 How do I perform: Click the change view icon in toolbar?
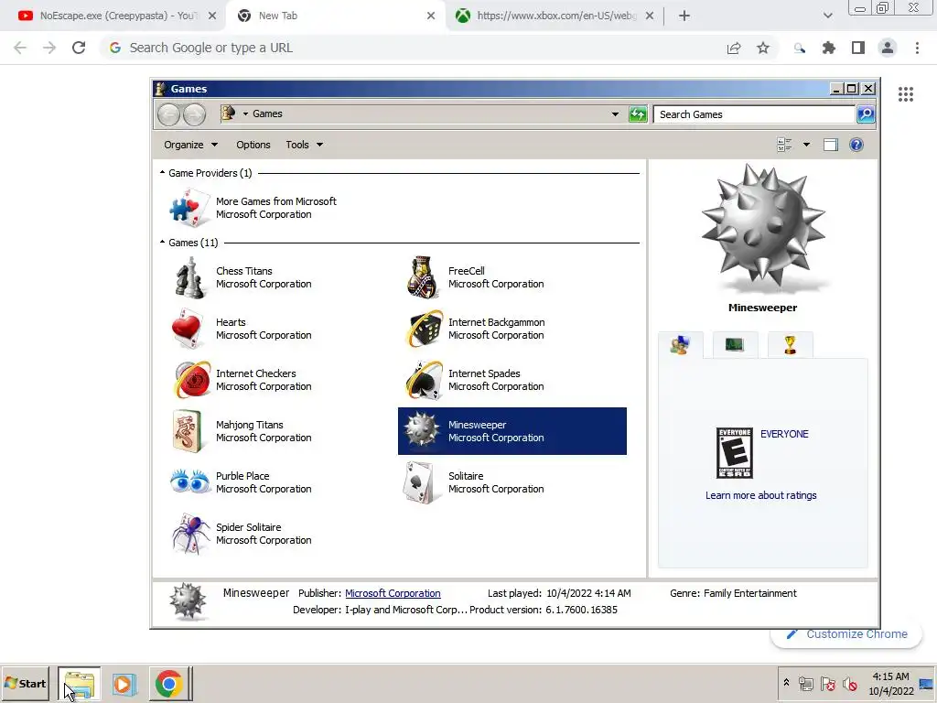click(784, 145)
